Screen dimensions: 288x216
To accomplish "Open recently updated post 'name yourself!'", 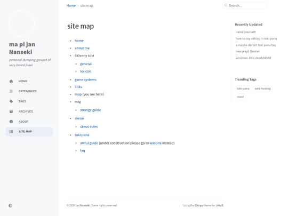I will (246, 32).
